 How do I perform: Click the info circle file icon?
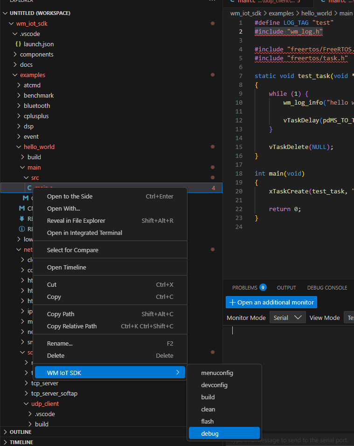point(22,229)
